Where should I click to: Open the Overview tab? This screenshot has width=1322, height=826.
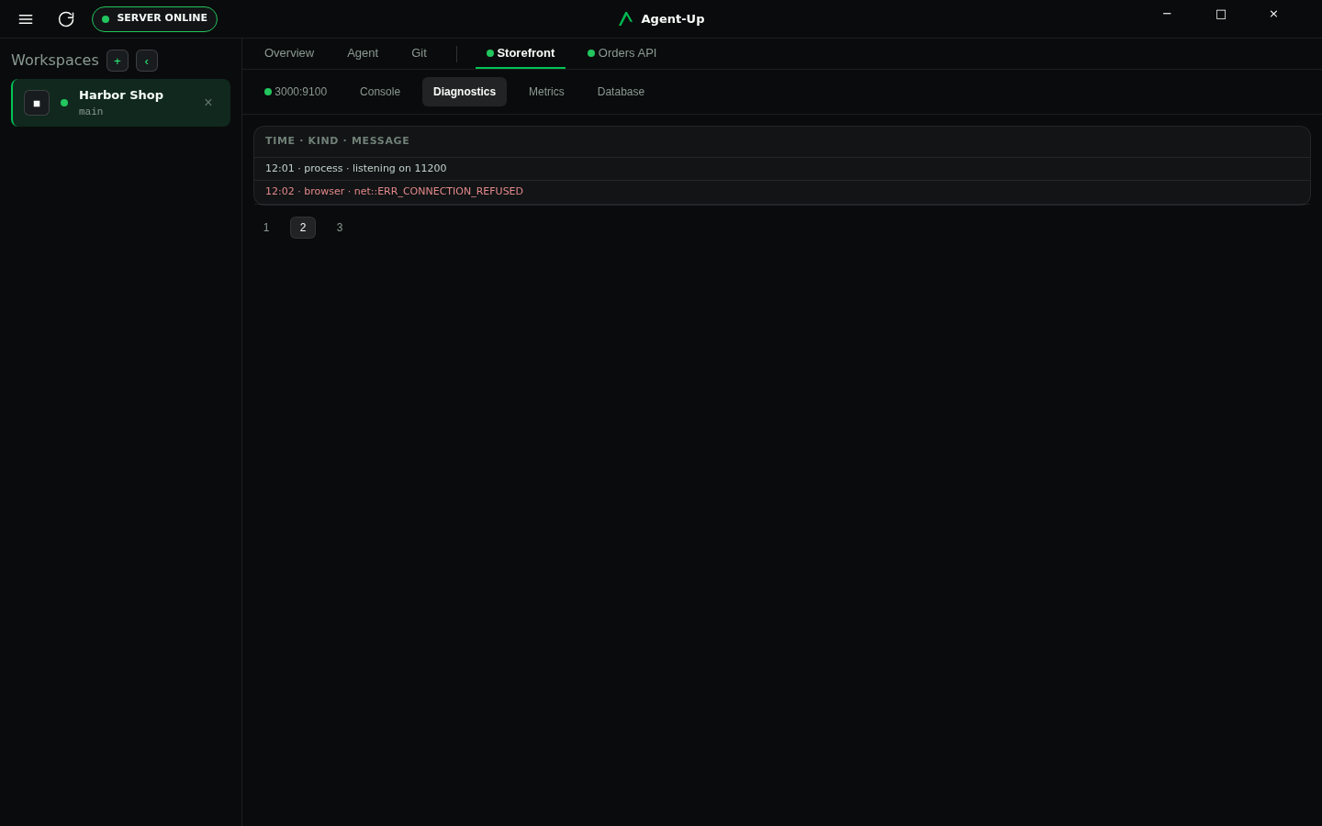click(289, 53)
